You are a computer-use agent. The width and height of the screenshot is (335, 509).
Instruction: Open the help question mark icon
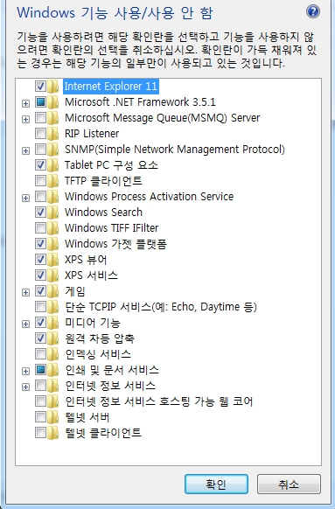[313, 12]
